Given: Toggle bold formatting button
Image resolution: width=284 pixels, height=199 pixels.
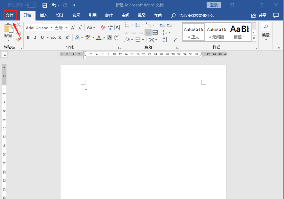Looking at the screenshot, I should coord(28,37).
